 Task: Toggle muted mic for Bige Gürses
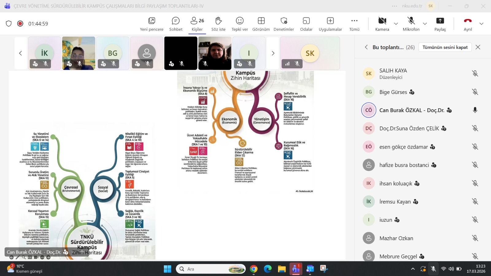pyautogui.click(x=475, y=92)
